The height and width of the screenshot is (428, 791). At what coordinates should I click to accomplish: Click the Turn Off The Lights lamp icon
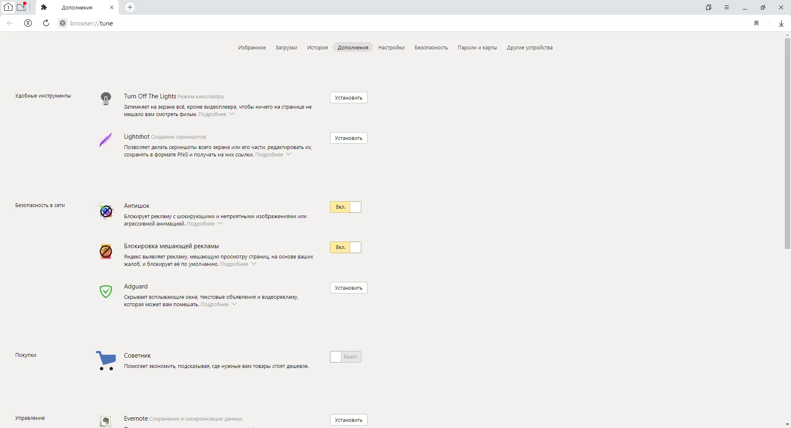point(106,99)
